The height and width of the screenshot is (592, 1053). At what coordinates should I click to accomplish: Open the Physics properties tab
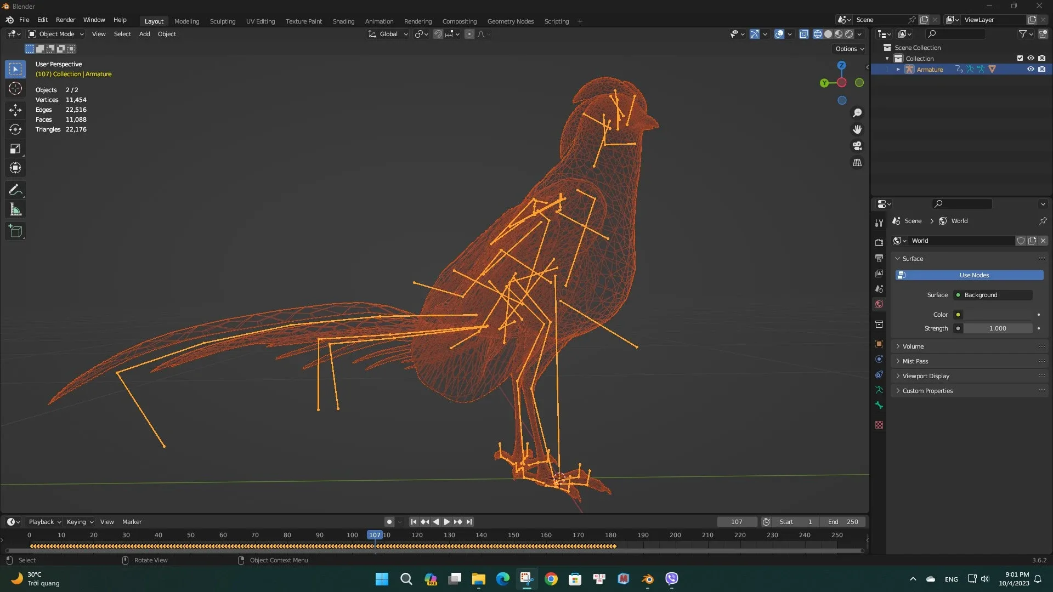pos(879,359)
